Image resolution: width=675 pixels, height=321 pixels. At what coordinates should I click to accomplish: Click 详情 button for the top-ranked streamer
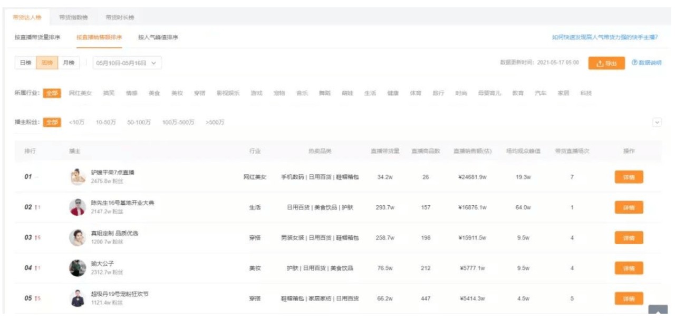click(x=630, y=177)
